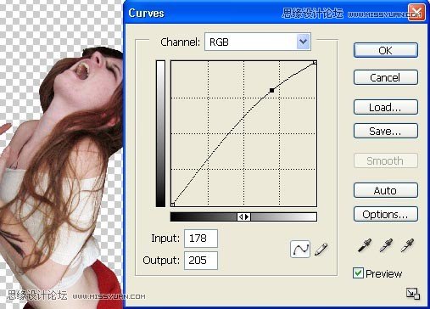Click the Input value field

201,239
